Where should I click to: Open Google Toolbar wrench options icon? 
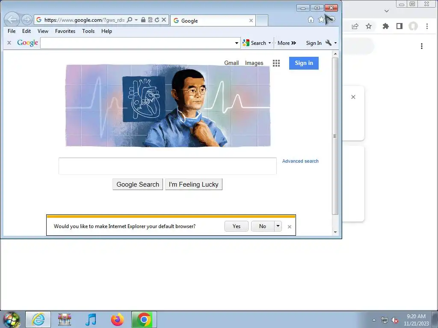328,43
